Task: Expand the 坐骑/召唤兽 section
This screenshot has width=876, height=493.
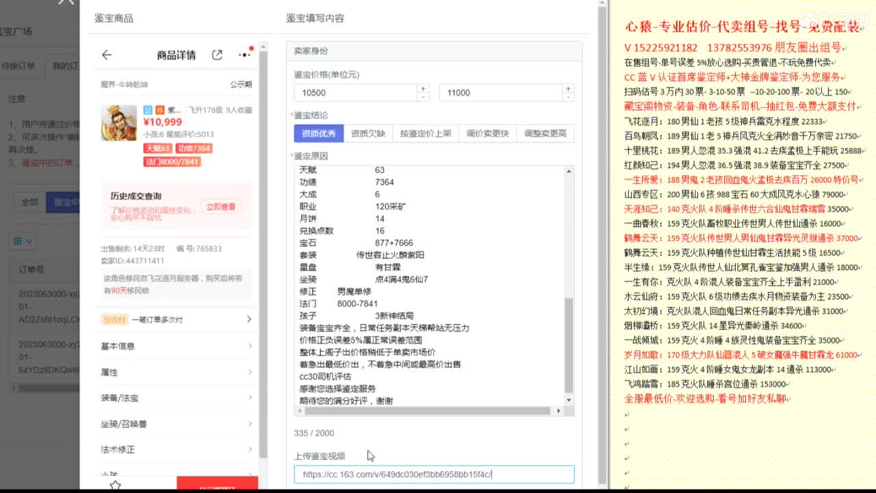Action: 176,424
